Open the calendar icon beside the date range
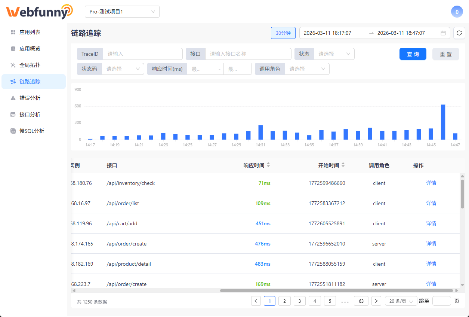 pyautogui.click(x=443, y=33)
